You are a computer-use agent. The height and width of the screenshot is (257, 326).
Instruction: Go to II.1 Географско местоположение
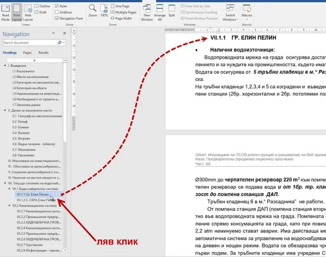[37, 116]
